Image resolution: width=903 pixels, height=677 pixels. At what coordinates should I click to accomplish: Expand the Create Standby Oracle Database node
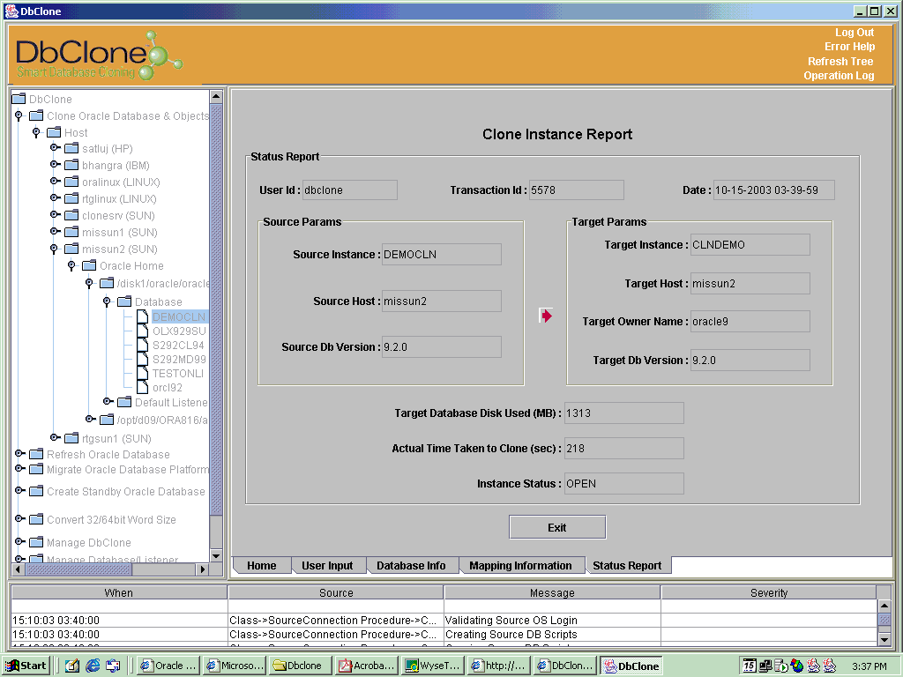click(19, 490)
